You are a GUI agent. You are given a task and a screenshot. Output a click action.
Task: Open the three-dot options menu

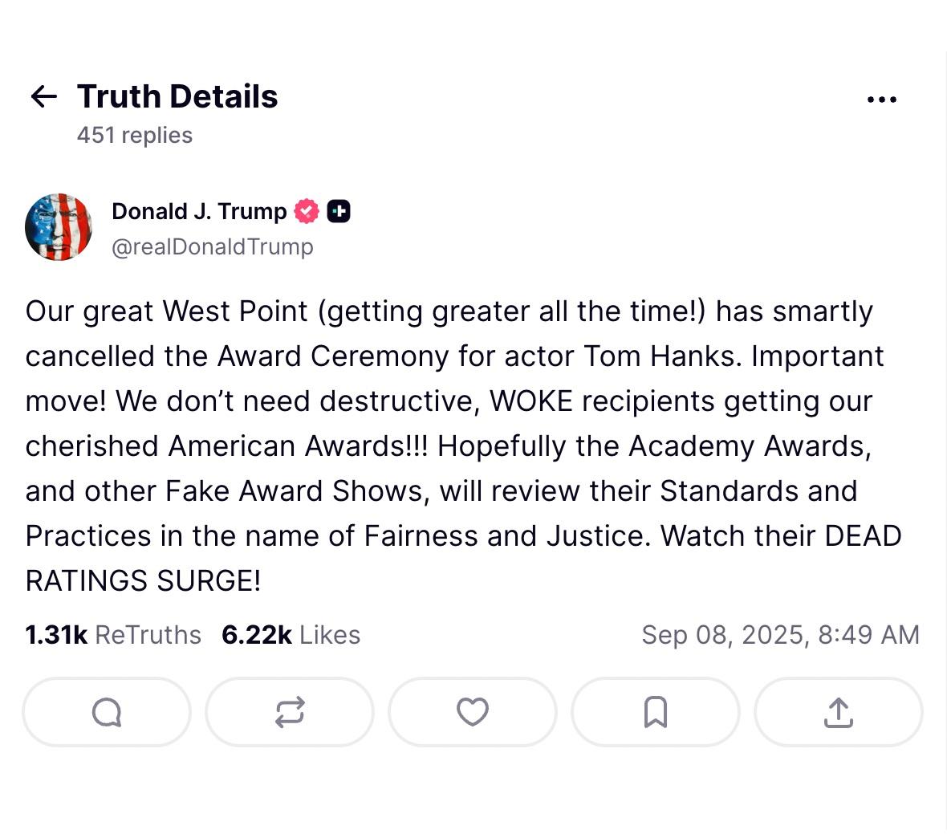(x=881, y=99)
